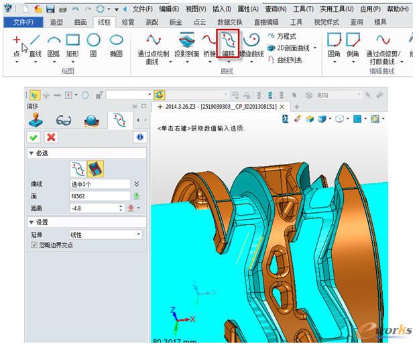Click the blue info icon in the offset panel
The image size is (419, 346).
pyautogui.click(x=140, y=136)
